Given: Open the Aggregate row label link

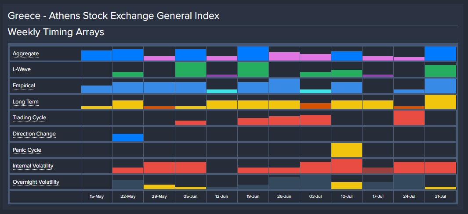Looking at the screenshot, I should coord(25,53).
